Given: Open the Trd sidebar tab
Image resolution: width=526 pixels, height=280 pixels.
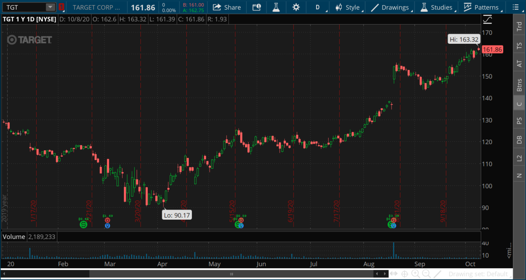Looking at the screenshot, I should 519,27.
